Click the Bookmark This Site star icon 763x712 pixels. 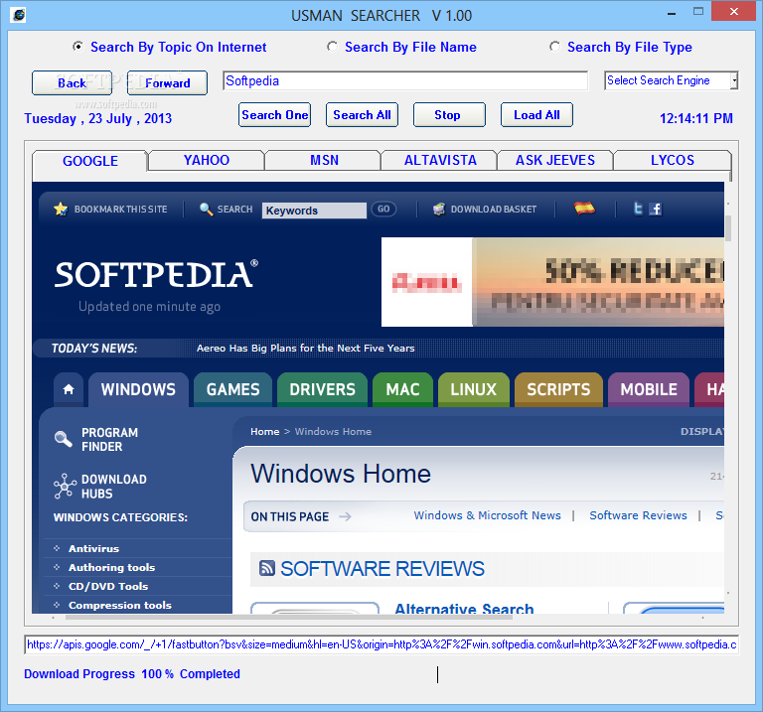[61, 210]
